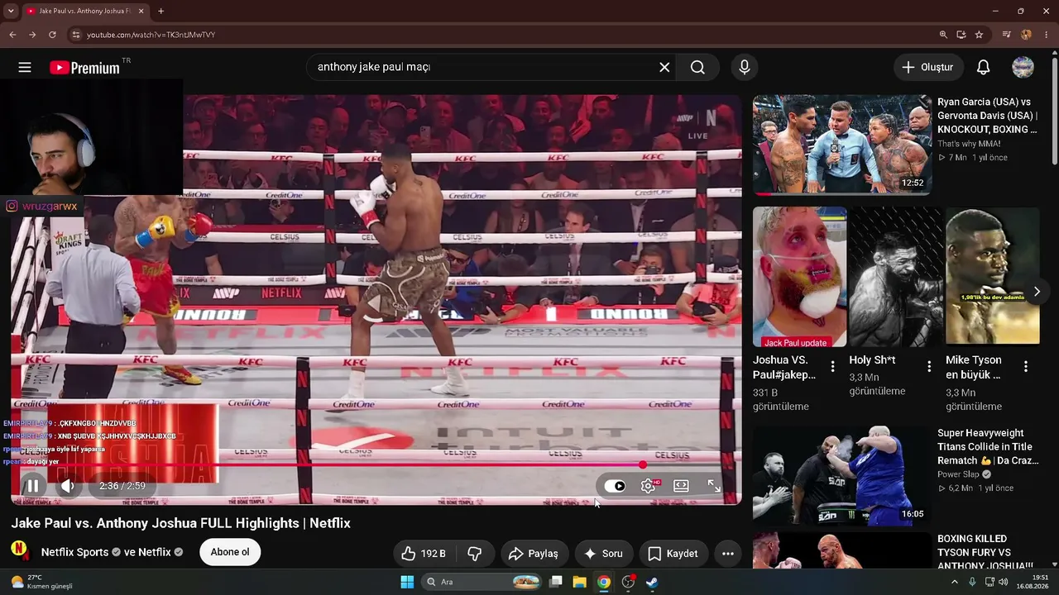This screenshot has width=1059, height=595.
Task: Pause the video
Action: tap(32, 486)
